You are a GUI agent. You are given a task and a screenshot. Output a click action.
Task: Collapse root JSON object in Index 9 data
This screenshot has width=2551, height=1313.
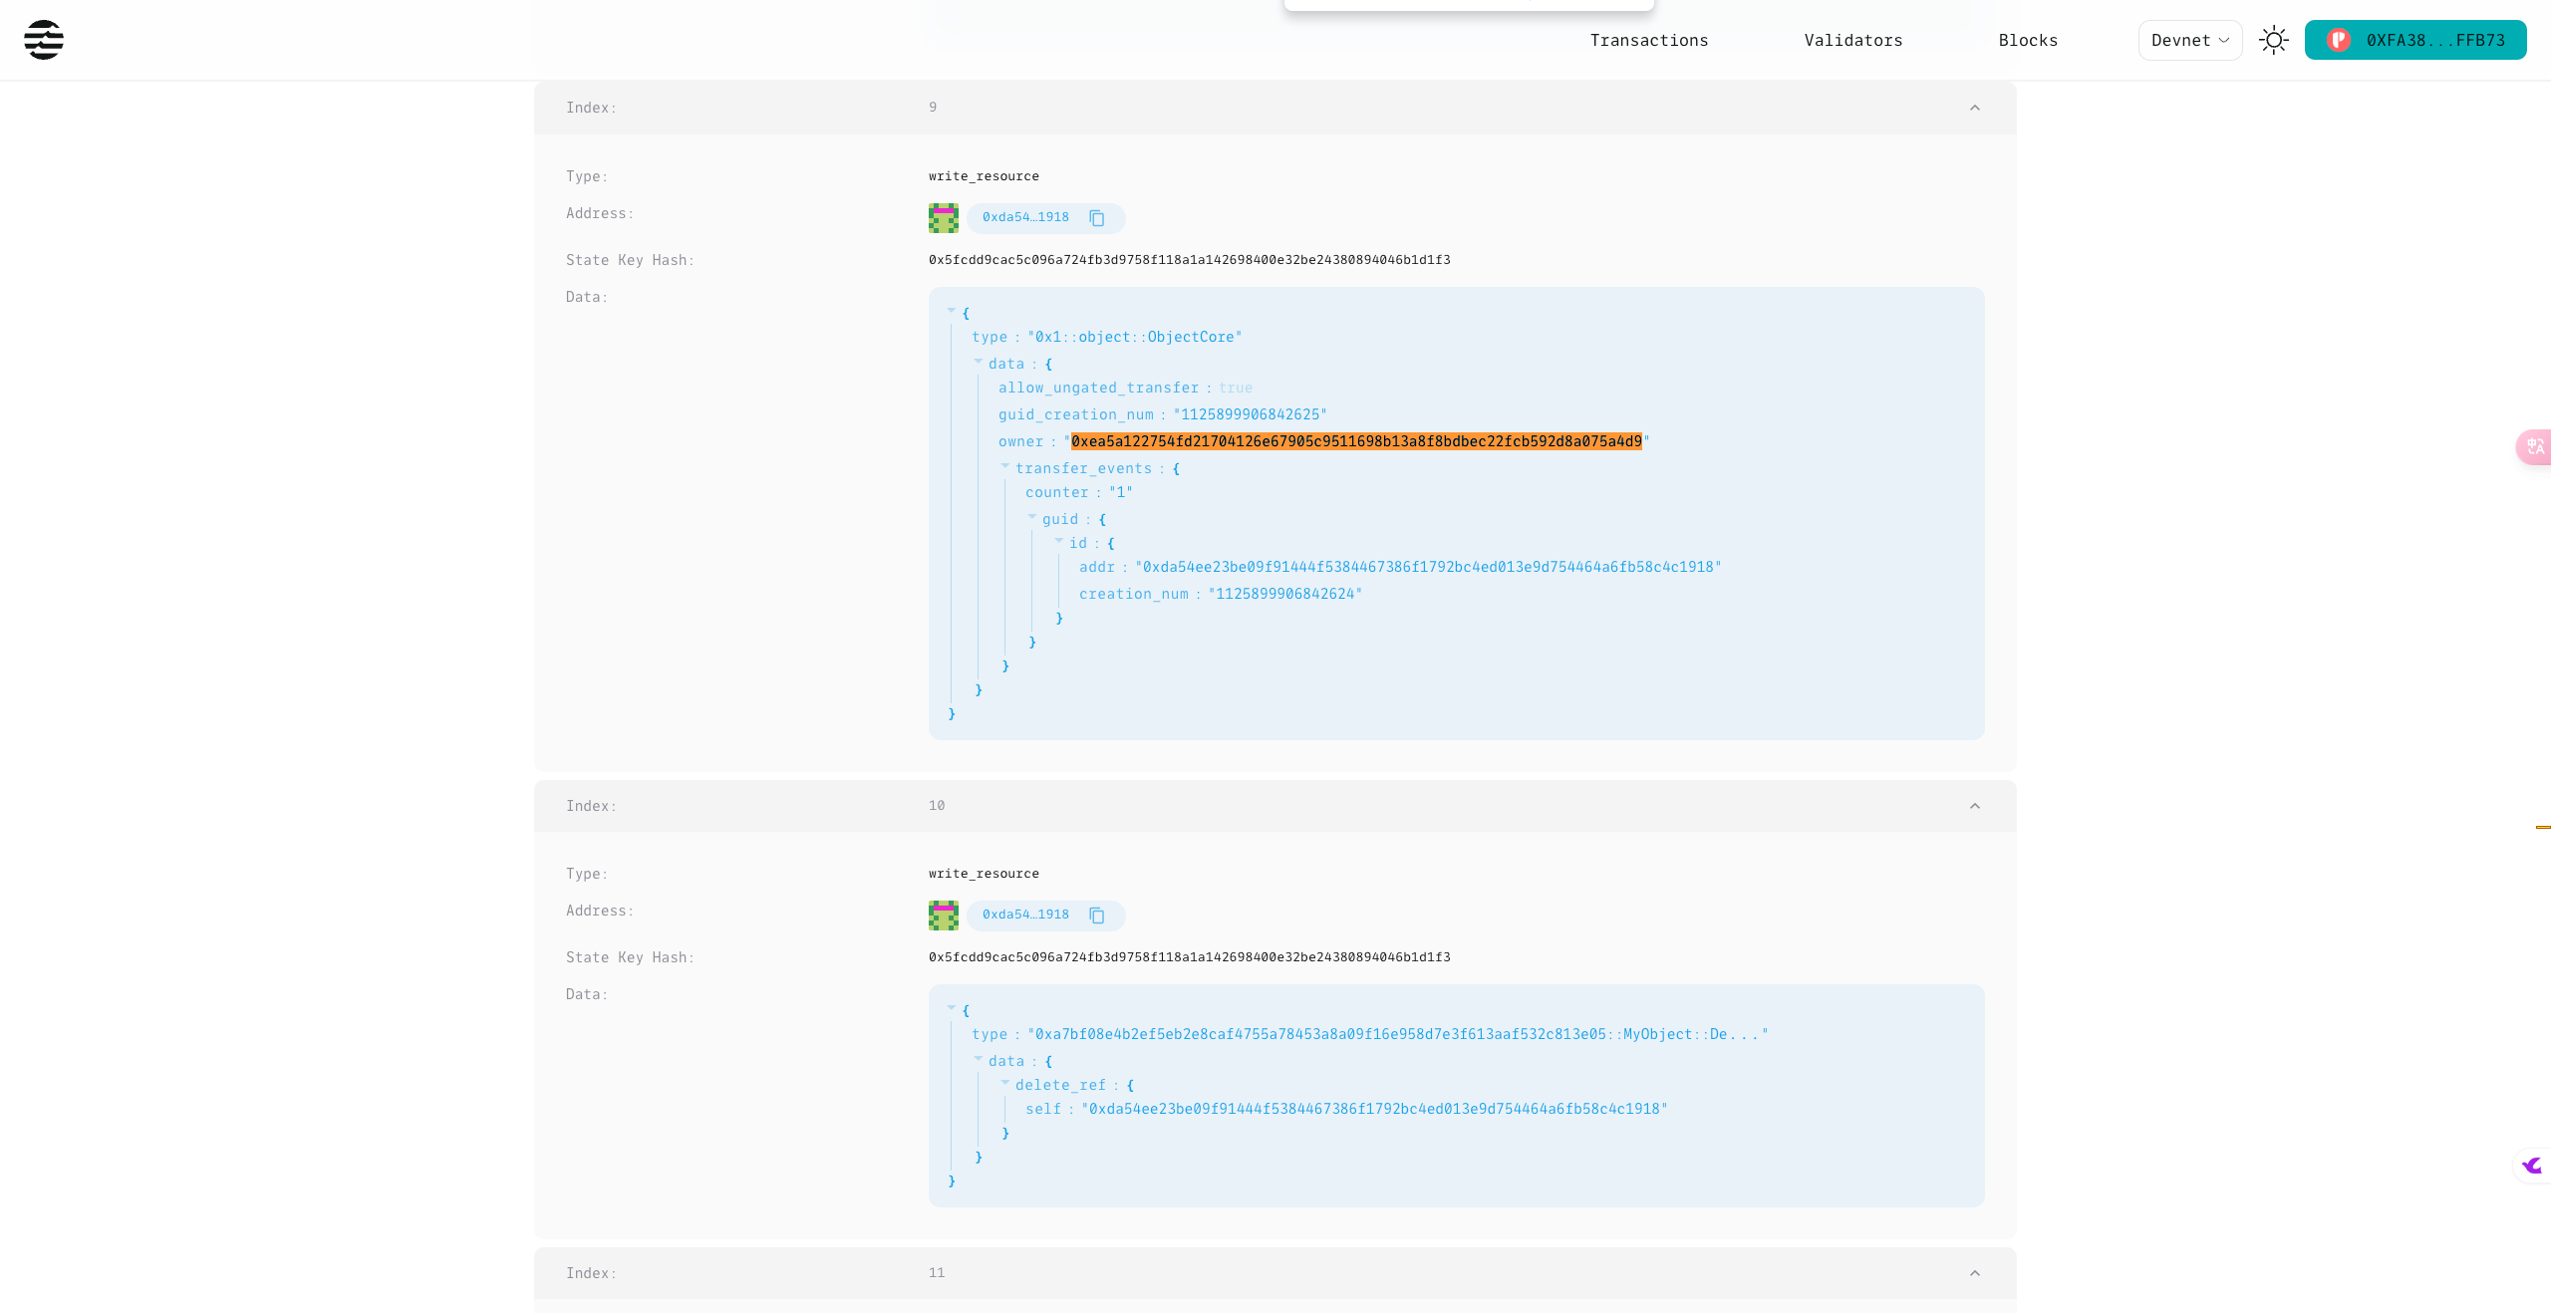click(952, 311)
